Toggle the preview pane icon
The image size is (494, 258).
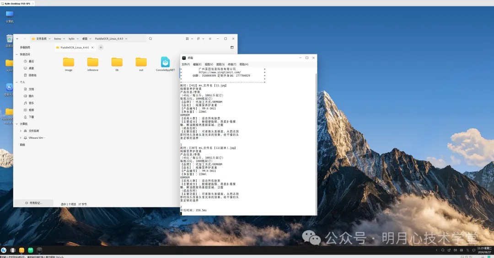(x=232, y=47)
